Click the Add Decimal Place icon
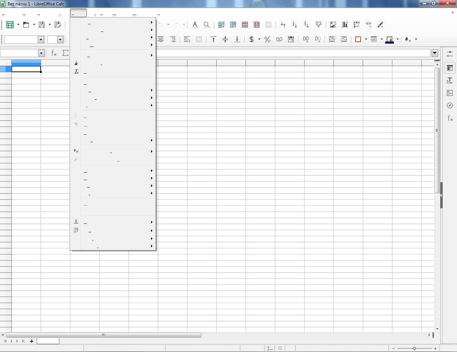This screenshot has width=457, height=352. [306, 39]
